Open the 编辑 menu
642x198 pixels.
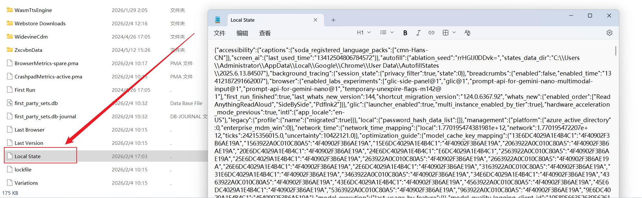click(242, 33)
